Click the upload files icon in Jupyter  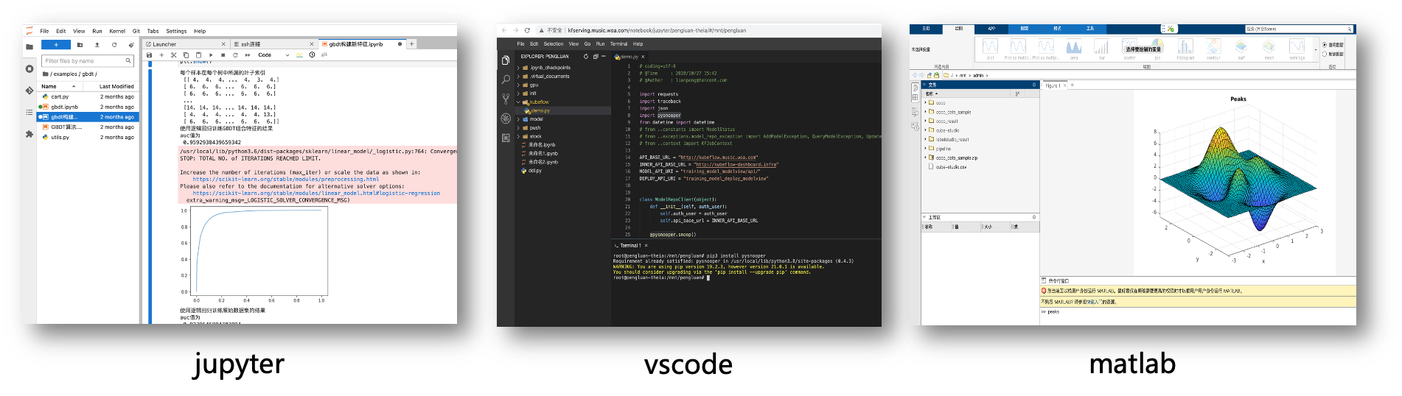[97, 45]
